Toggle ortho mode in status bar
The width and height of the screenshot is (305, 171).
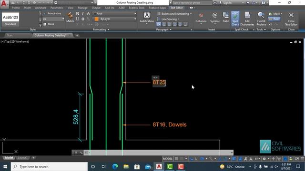(x=197, y=159)
